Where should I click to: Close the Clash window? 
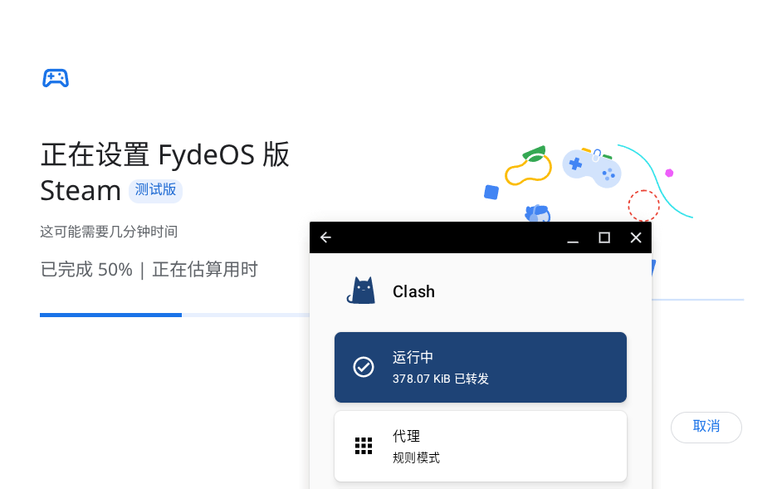coord(636,237)
